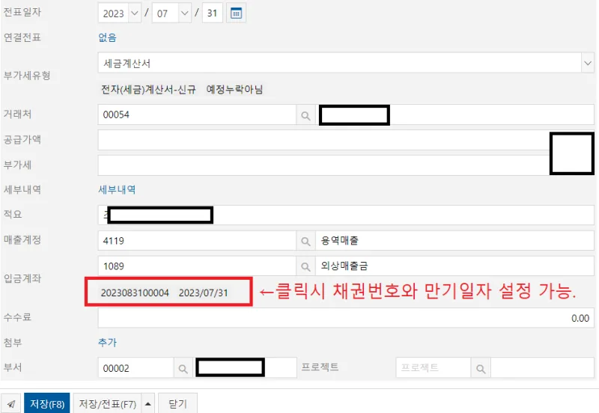The width and height of the screenshot is (599, 413).
Task: Open the 세부내역 details link
Action: 117,190
